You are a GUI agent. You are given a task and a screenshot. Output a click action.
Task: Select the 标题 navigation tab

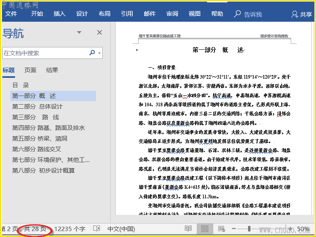(x=9, y=70)
